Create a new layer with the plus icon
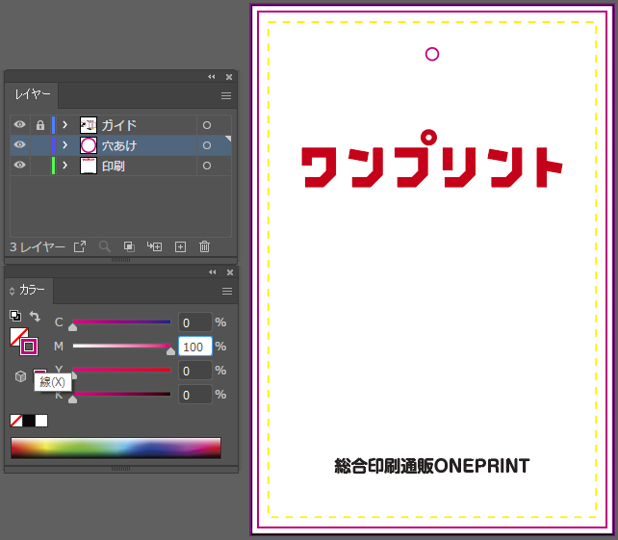Viewport: 618px width, 540px height. click(180, 247)
